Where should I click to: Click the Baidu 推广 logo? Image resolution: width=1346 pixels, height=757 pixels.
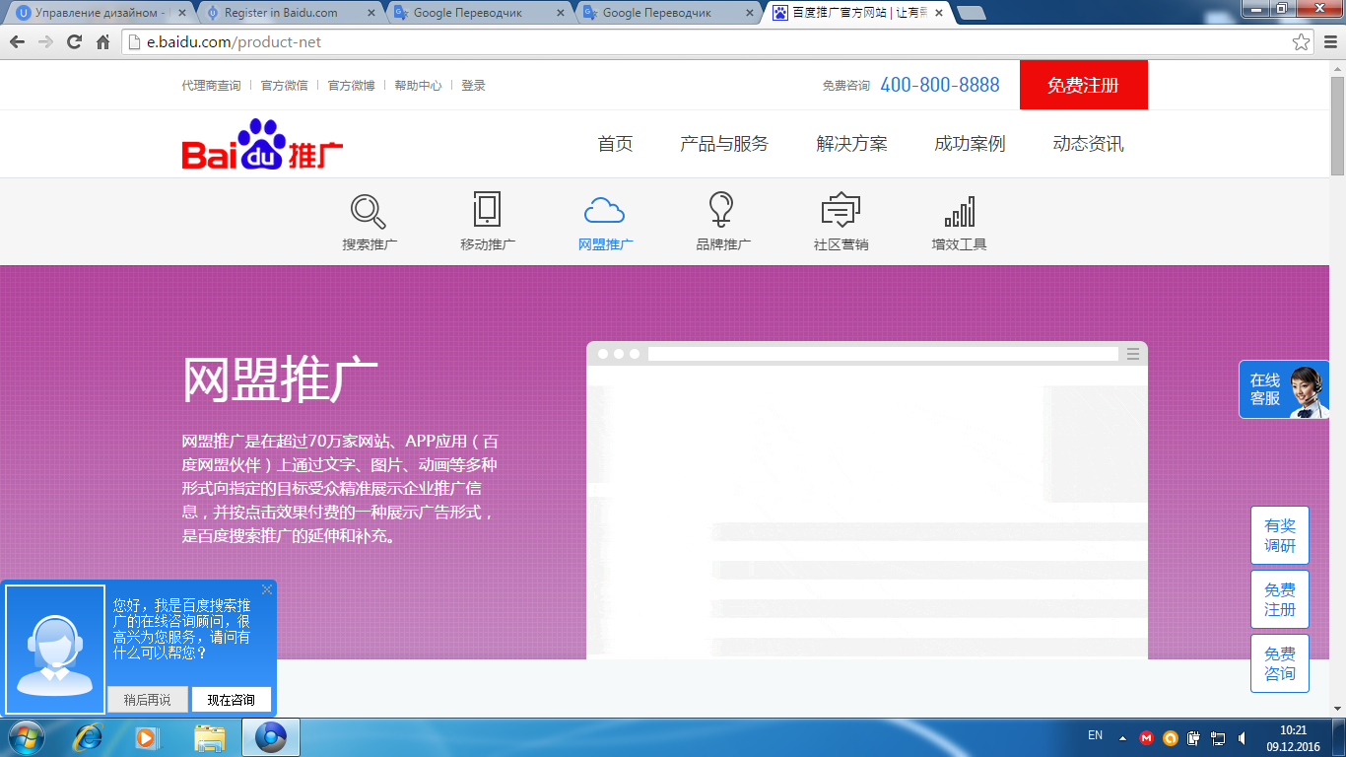[262, 144]
